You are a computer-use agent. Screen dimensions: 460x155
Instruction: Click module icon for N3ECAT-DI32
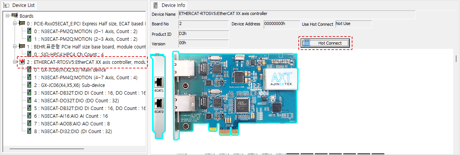[x=29, y=131]
